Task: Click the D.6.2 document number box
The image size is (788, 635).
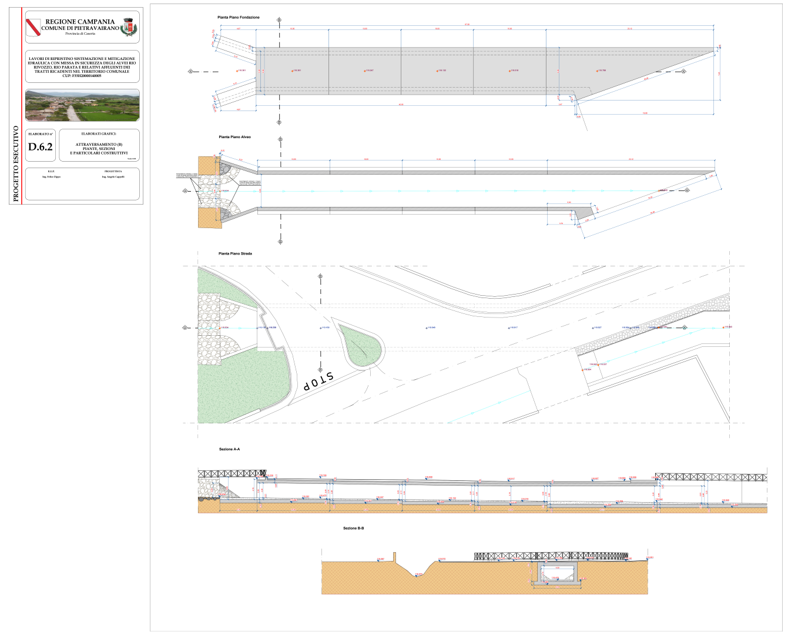Action: pyautogui.click(x=41, y=147)
